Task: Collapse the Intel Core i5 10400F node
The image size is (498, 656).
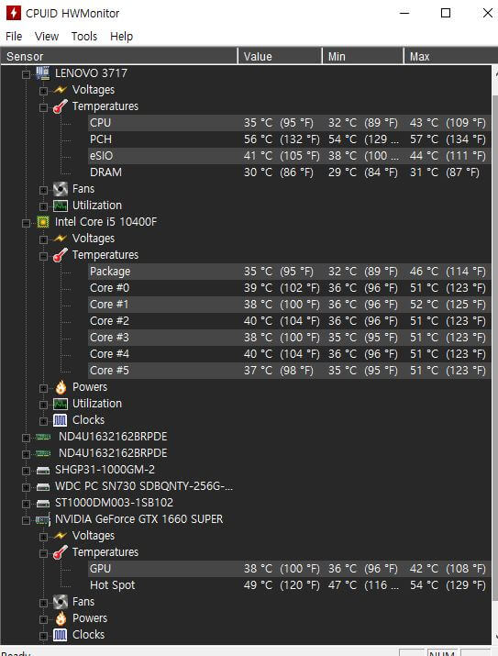Action: [x=26, y=223]
